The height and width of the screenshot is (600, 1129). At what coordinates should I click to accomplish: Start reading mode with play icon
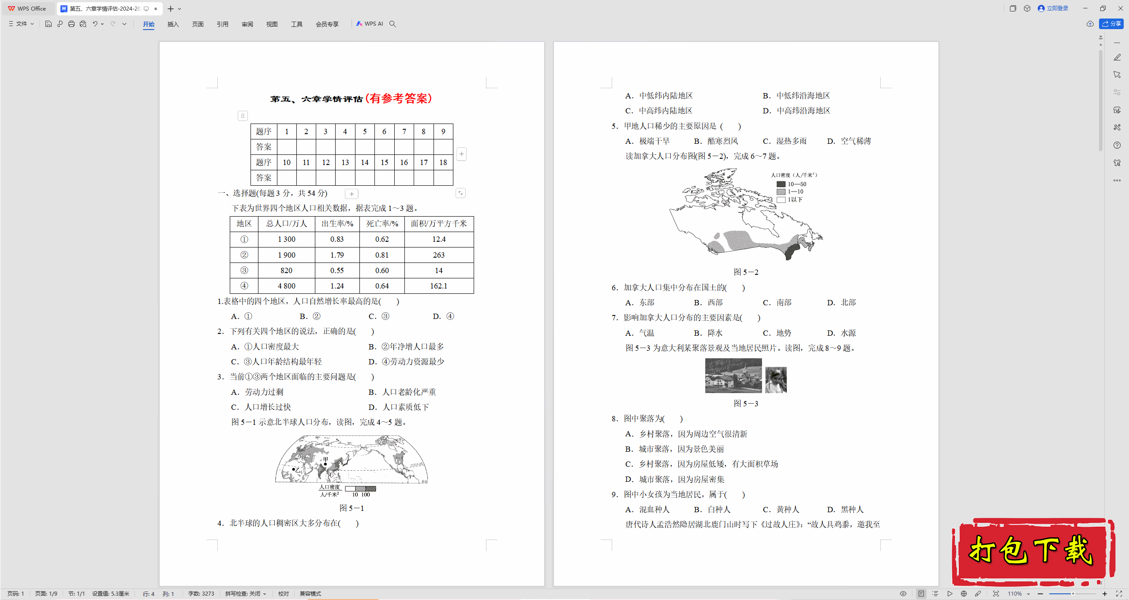[950, 594]
